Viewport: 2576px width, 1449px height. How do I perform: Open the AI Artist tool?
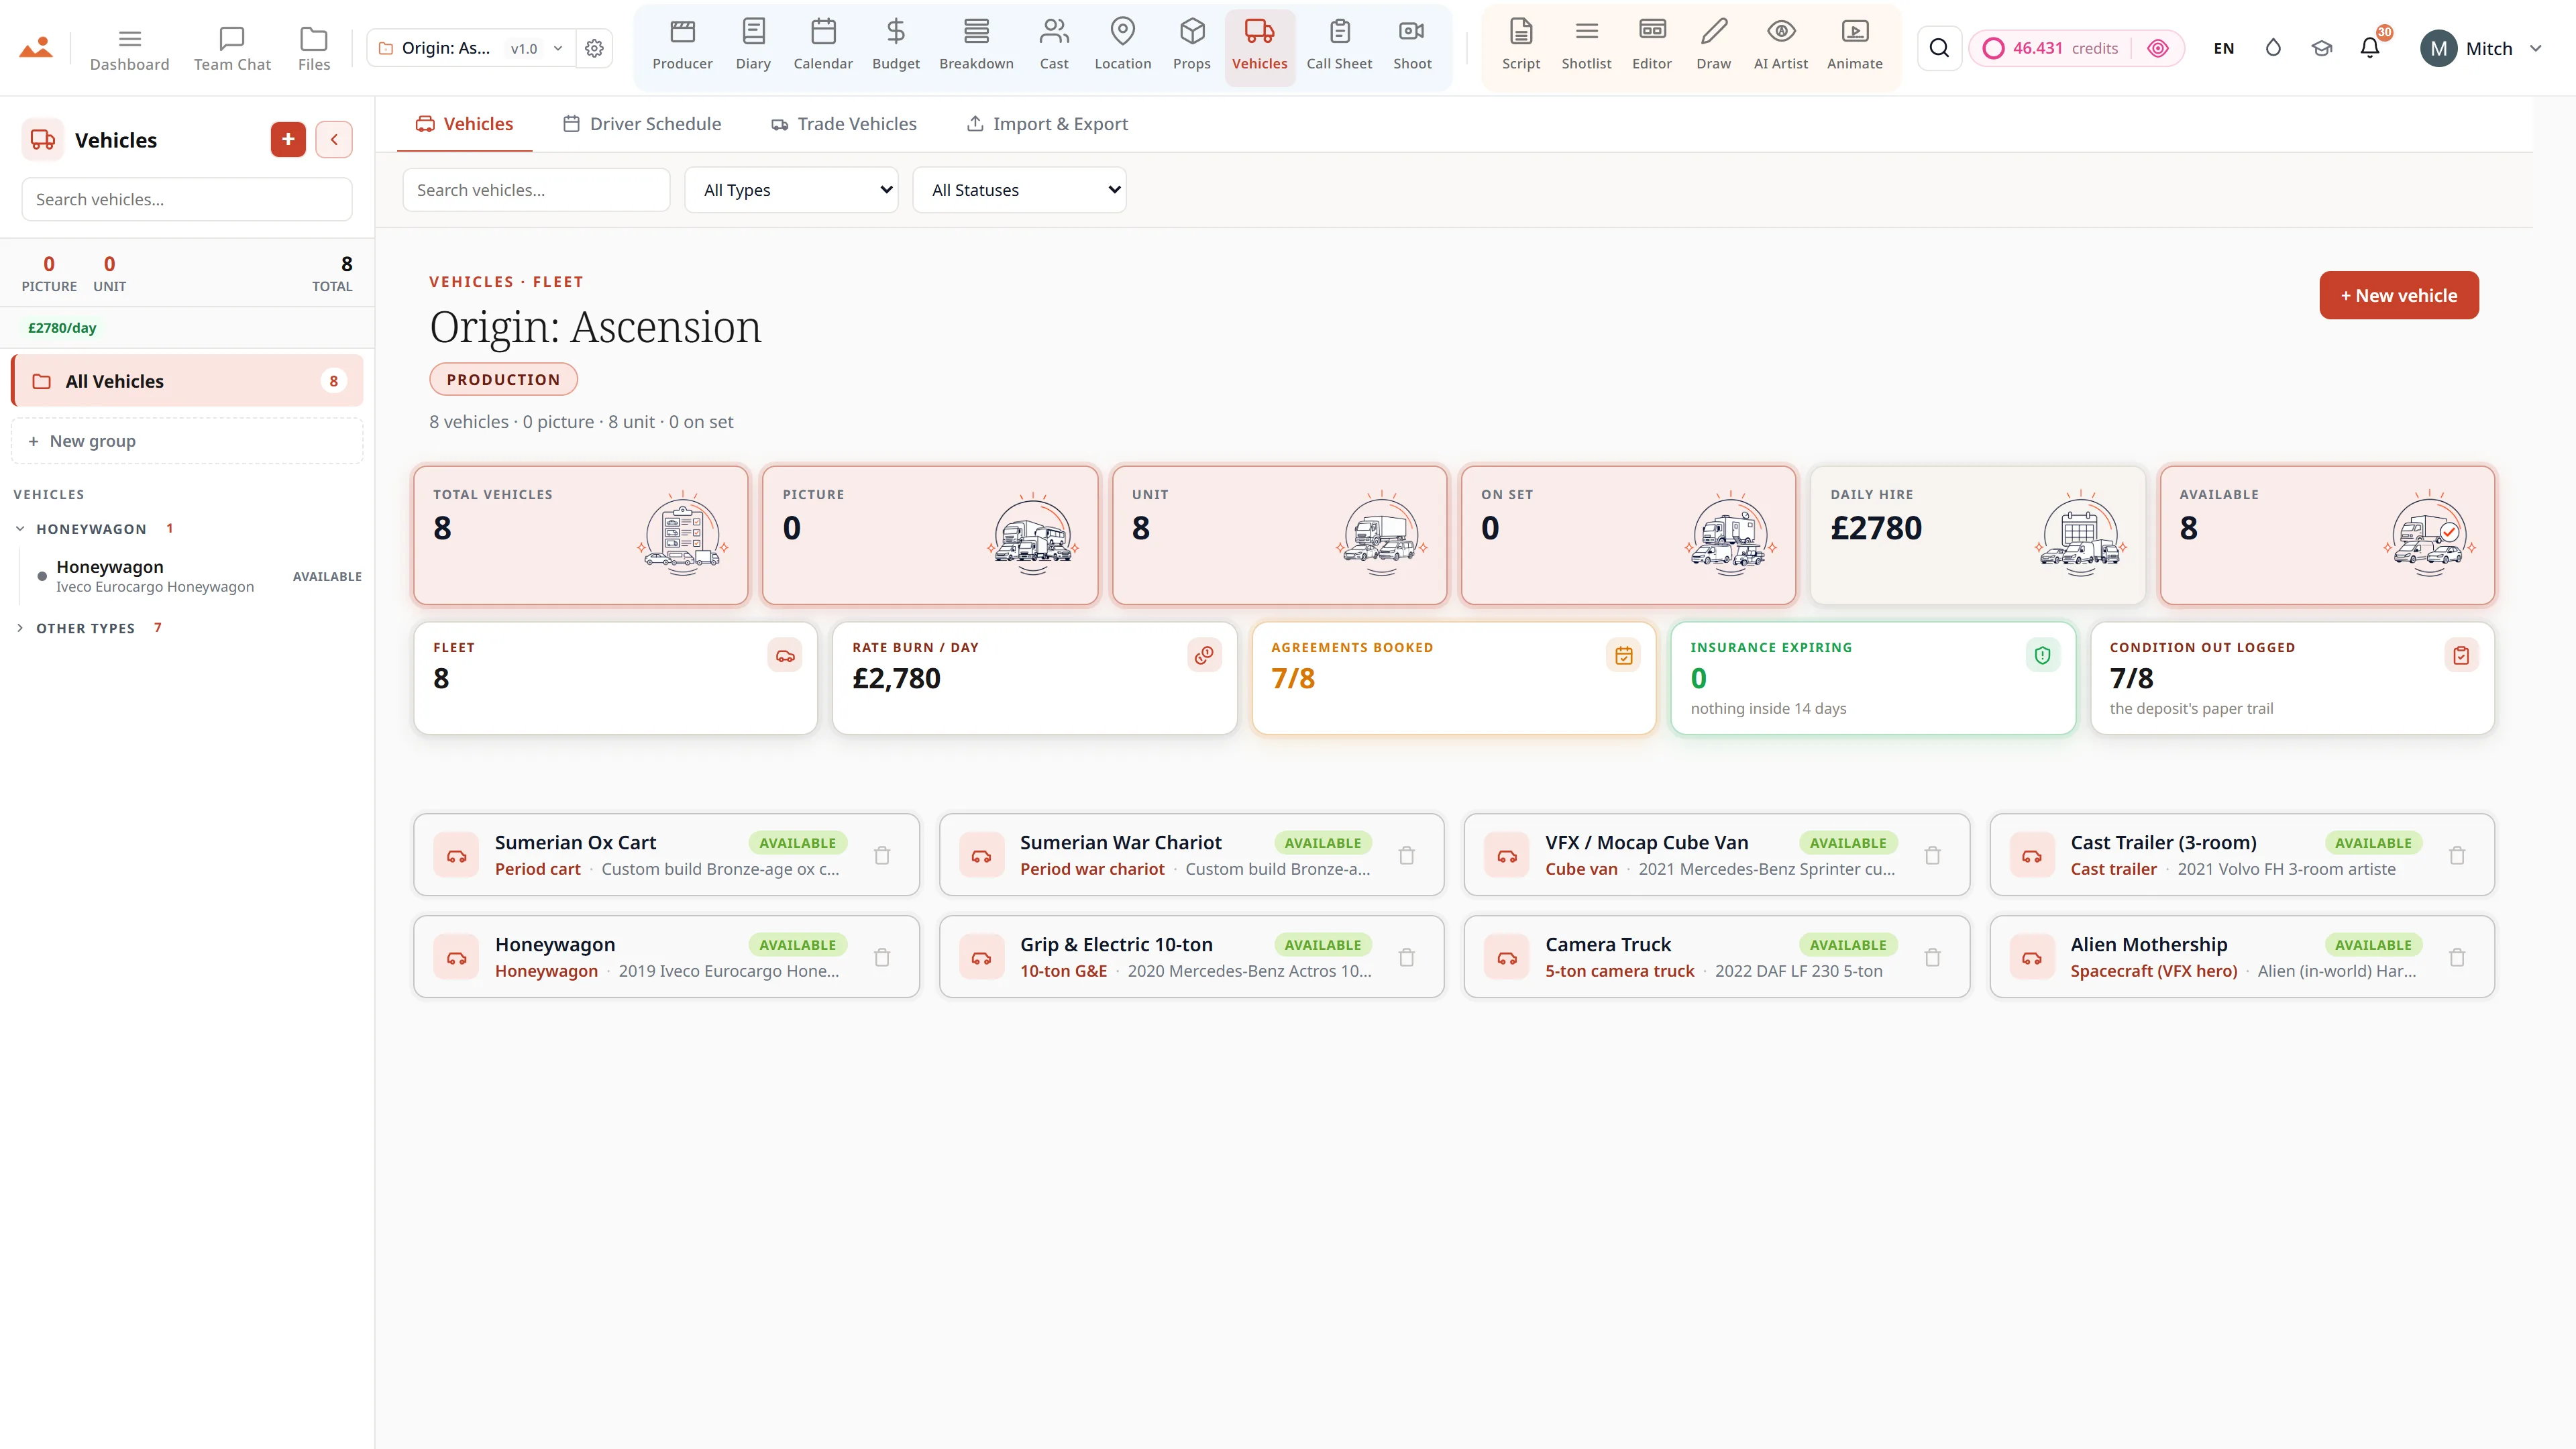pos(1780,46)
